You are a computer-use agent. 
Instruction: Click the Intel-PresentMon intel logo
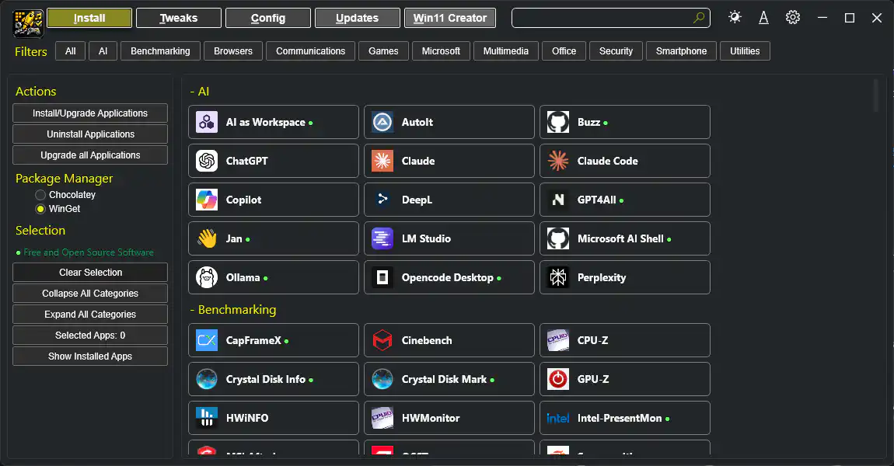click(x=557, y=418)
